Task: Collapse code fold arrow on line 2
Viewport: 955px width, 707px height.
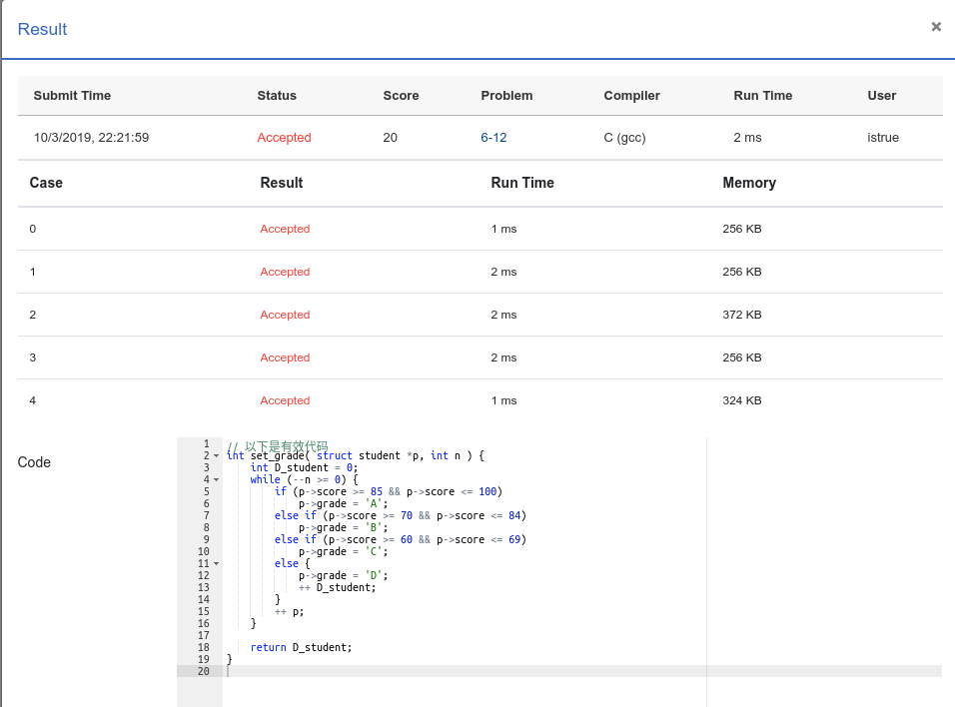Action: (216, 456)
